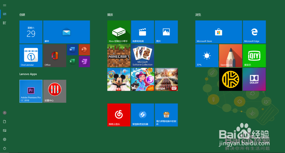Image resolution: width=285 pixels, height=153 pixels.
Task: Launch the Bubble Witch 3 game tile
Action: click(142, 79)
